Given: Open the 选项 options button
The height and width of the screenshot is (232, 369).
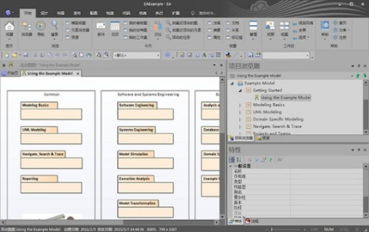Looking at the screenshot, I should [301, 37].
